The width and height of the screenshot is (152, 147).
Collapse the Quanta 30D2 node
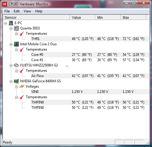[11, 29]
